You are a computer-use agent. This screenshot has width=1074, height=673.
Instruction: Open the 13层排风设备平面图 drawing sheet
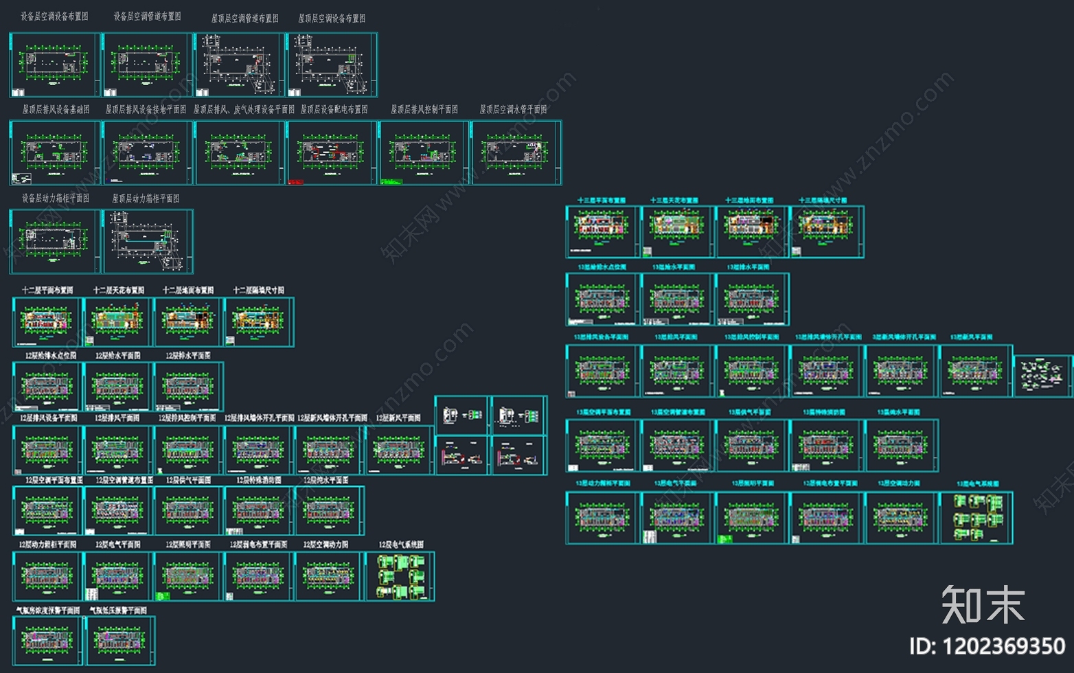point(602,372)
